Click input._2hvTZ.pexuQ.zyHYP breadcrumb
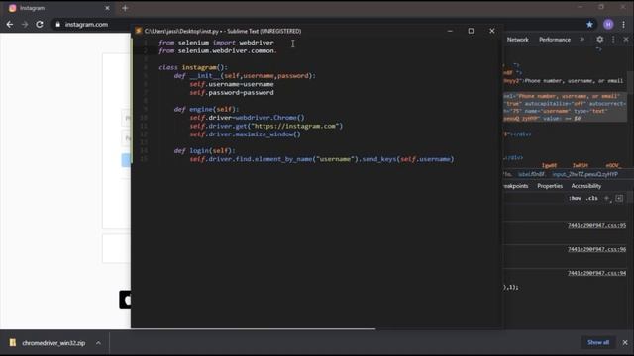 click(x=584, y=174)
